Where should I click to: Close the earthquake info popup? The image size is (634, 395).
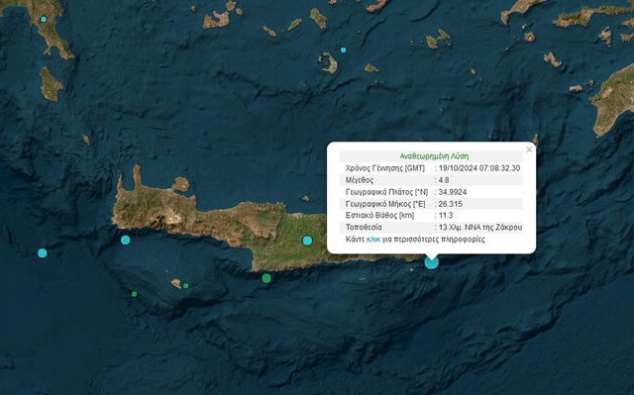[x=529, y=149]
